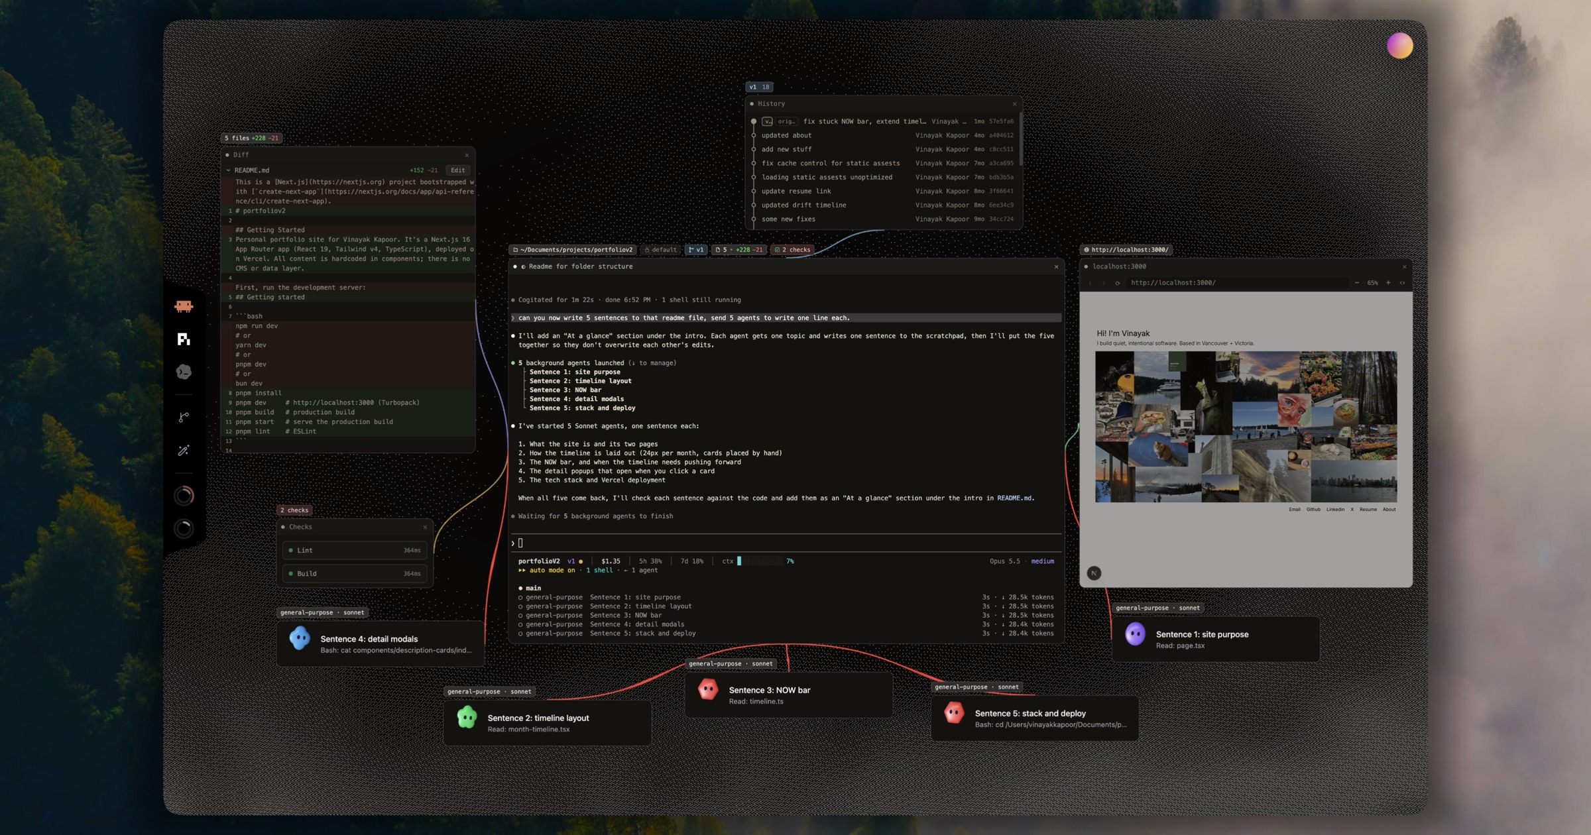
Task: Click the History panel scrollbar
Action: tap(1021, 139)
